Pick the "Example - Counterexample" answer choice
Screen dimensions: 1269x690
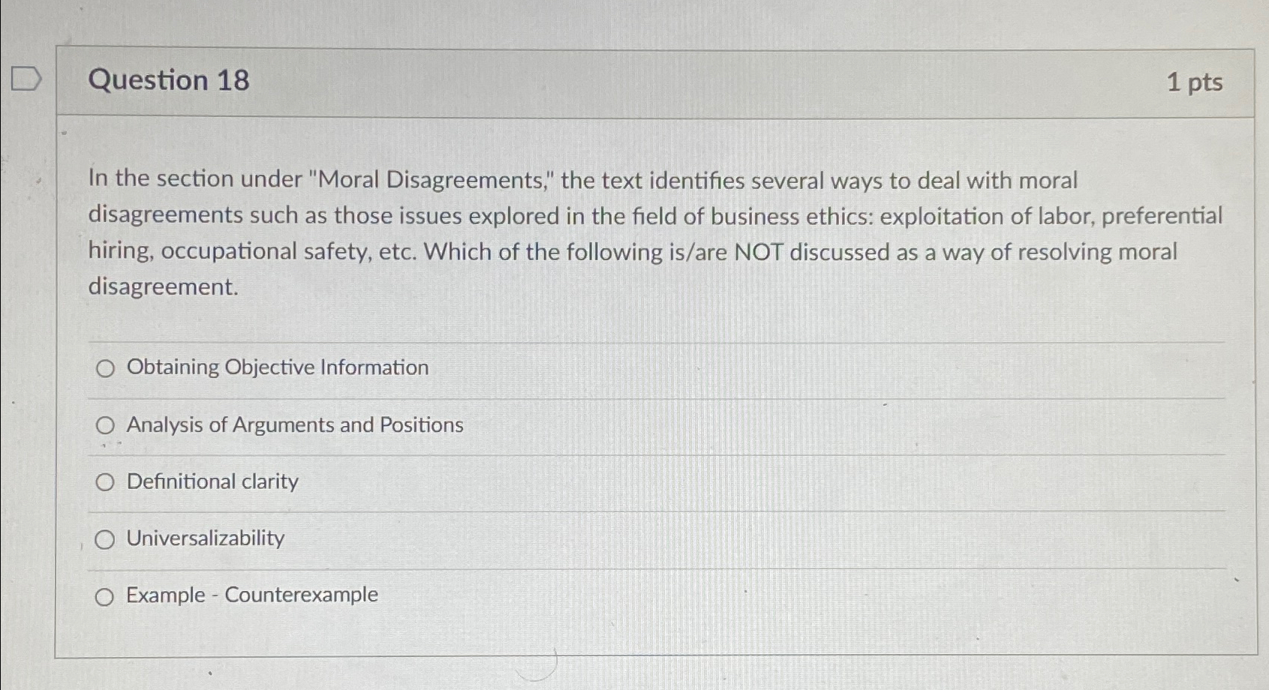pyautogui.click(x=106, y=595)
